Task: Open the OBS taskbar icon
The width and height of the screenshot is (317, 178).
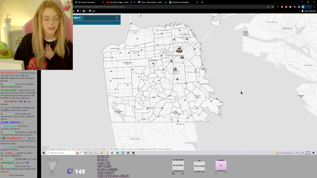Action: click(x=133, y=153)
